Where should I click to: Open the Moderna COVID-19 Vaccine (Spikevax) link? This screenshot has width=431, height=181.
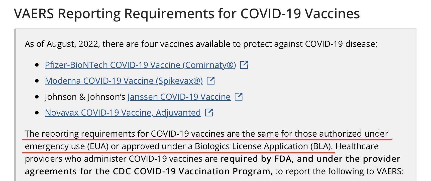pyautogui.click(x=124, y=81)
